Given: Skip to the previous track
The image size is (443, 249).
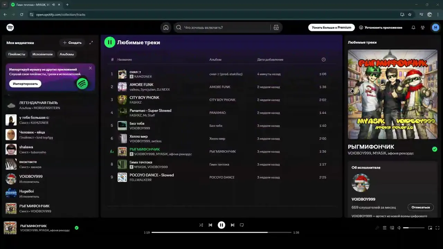Looking at the screenshot, I should pos(210,225).
